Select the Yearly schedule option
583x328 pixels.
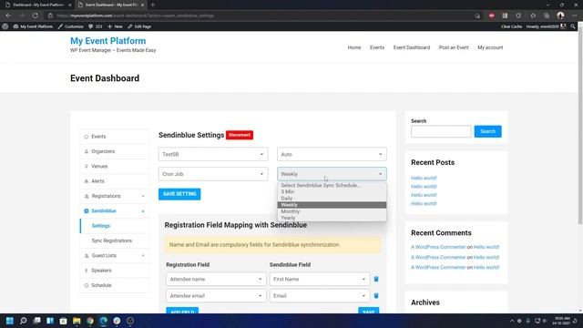[x=332, y=218]
